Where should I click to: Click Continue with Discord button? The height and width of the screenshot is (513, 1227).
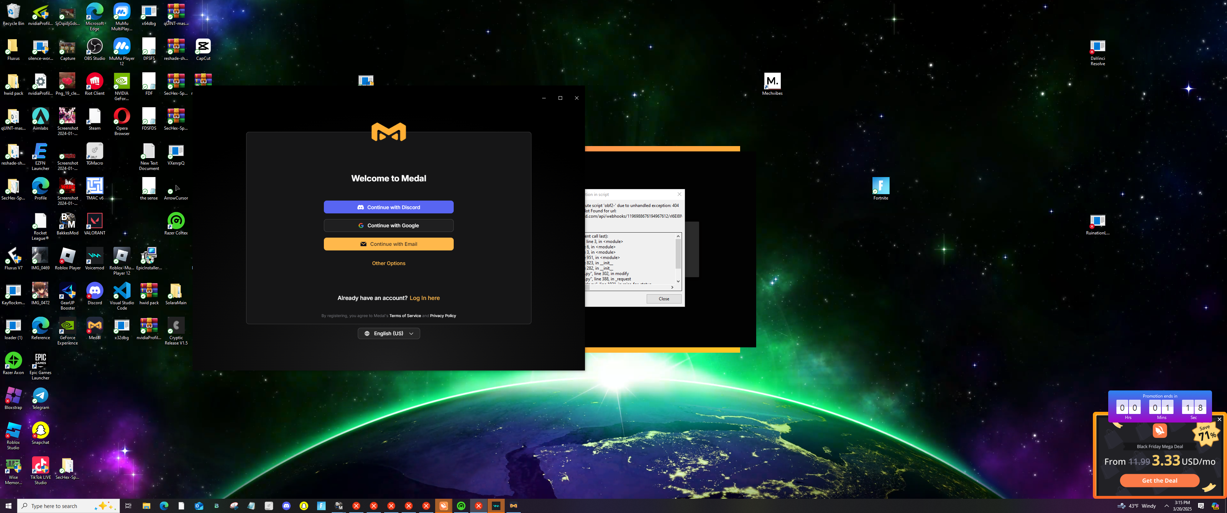(x=388, y=207)
